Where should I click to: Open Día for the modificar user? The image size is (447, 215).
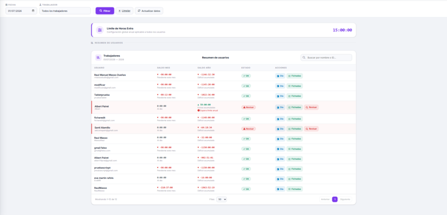[280, 86]
